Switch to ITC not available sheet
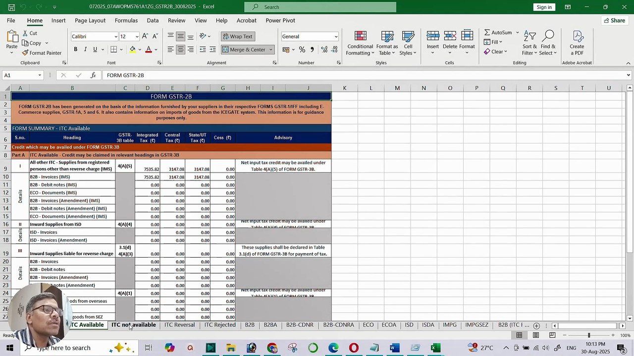This screenshot has height=356, width=634. coord(134,325)
